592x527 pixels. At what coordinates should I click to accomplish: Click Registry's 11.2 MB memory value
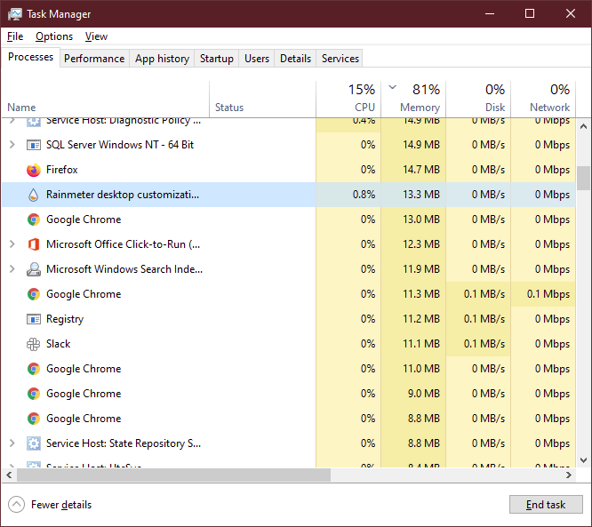click(x=421, y=319)
